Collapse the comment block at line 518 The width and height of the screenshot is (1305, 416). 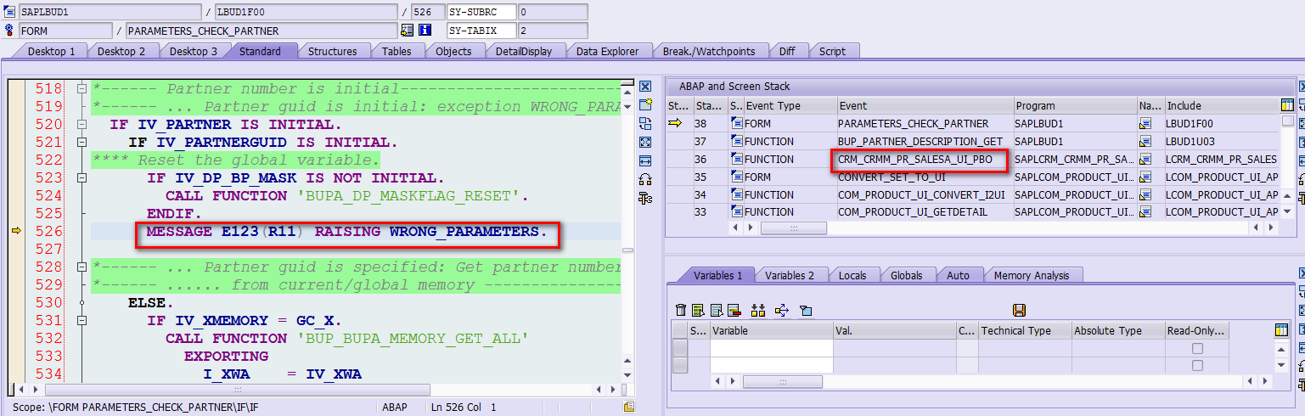pos(82,88)
